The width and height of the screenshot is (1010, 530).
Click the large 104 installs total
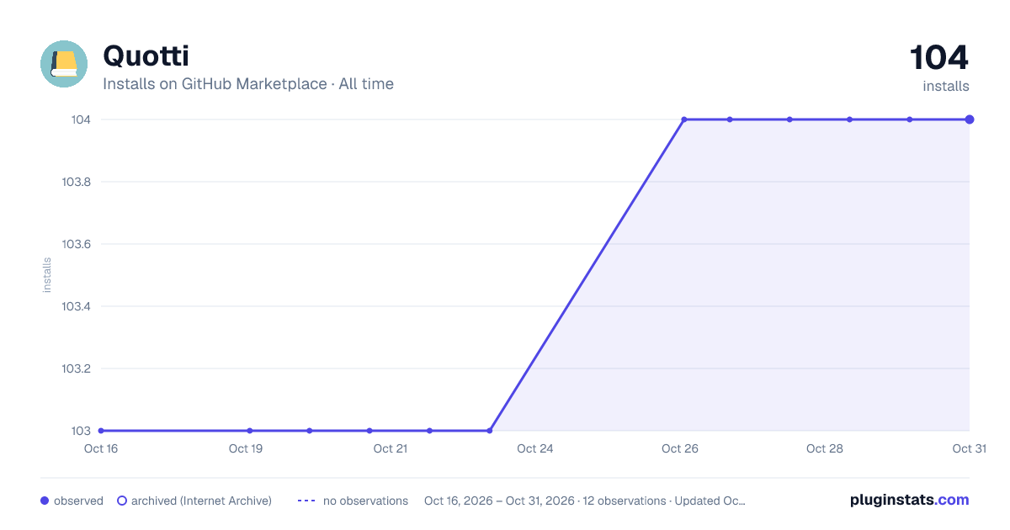(x=939, y=58)
